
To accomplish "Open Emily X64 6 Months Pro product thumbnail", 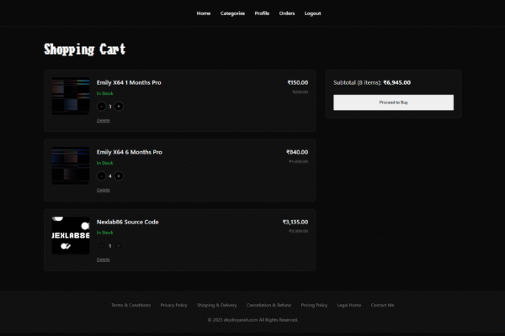I will 71,165.
